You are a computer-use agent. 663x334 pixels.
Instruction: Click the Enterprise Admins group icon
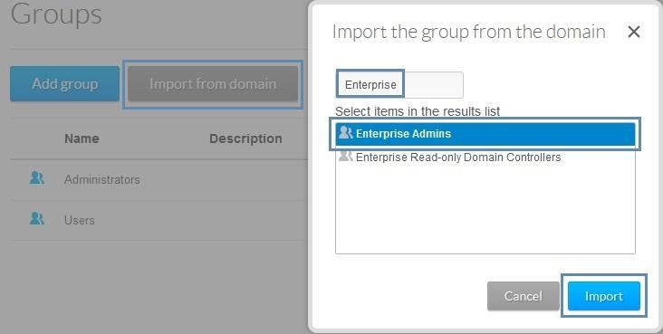click(345, 133)
